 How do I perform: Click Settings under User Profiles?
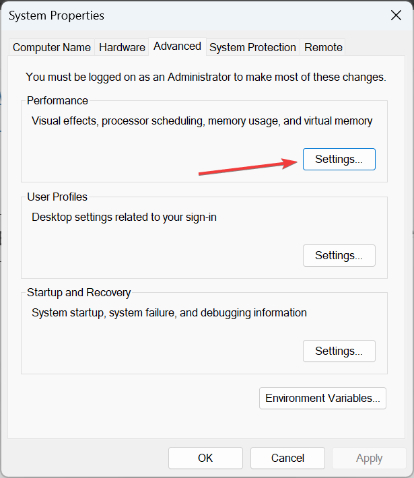coord(339,256)
